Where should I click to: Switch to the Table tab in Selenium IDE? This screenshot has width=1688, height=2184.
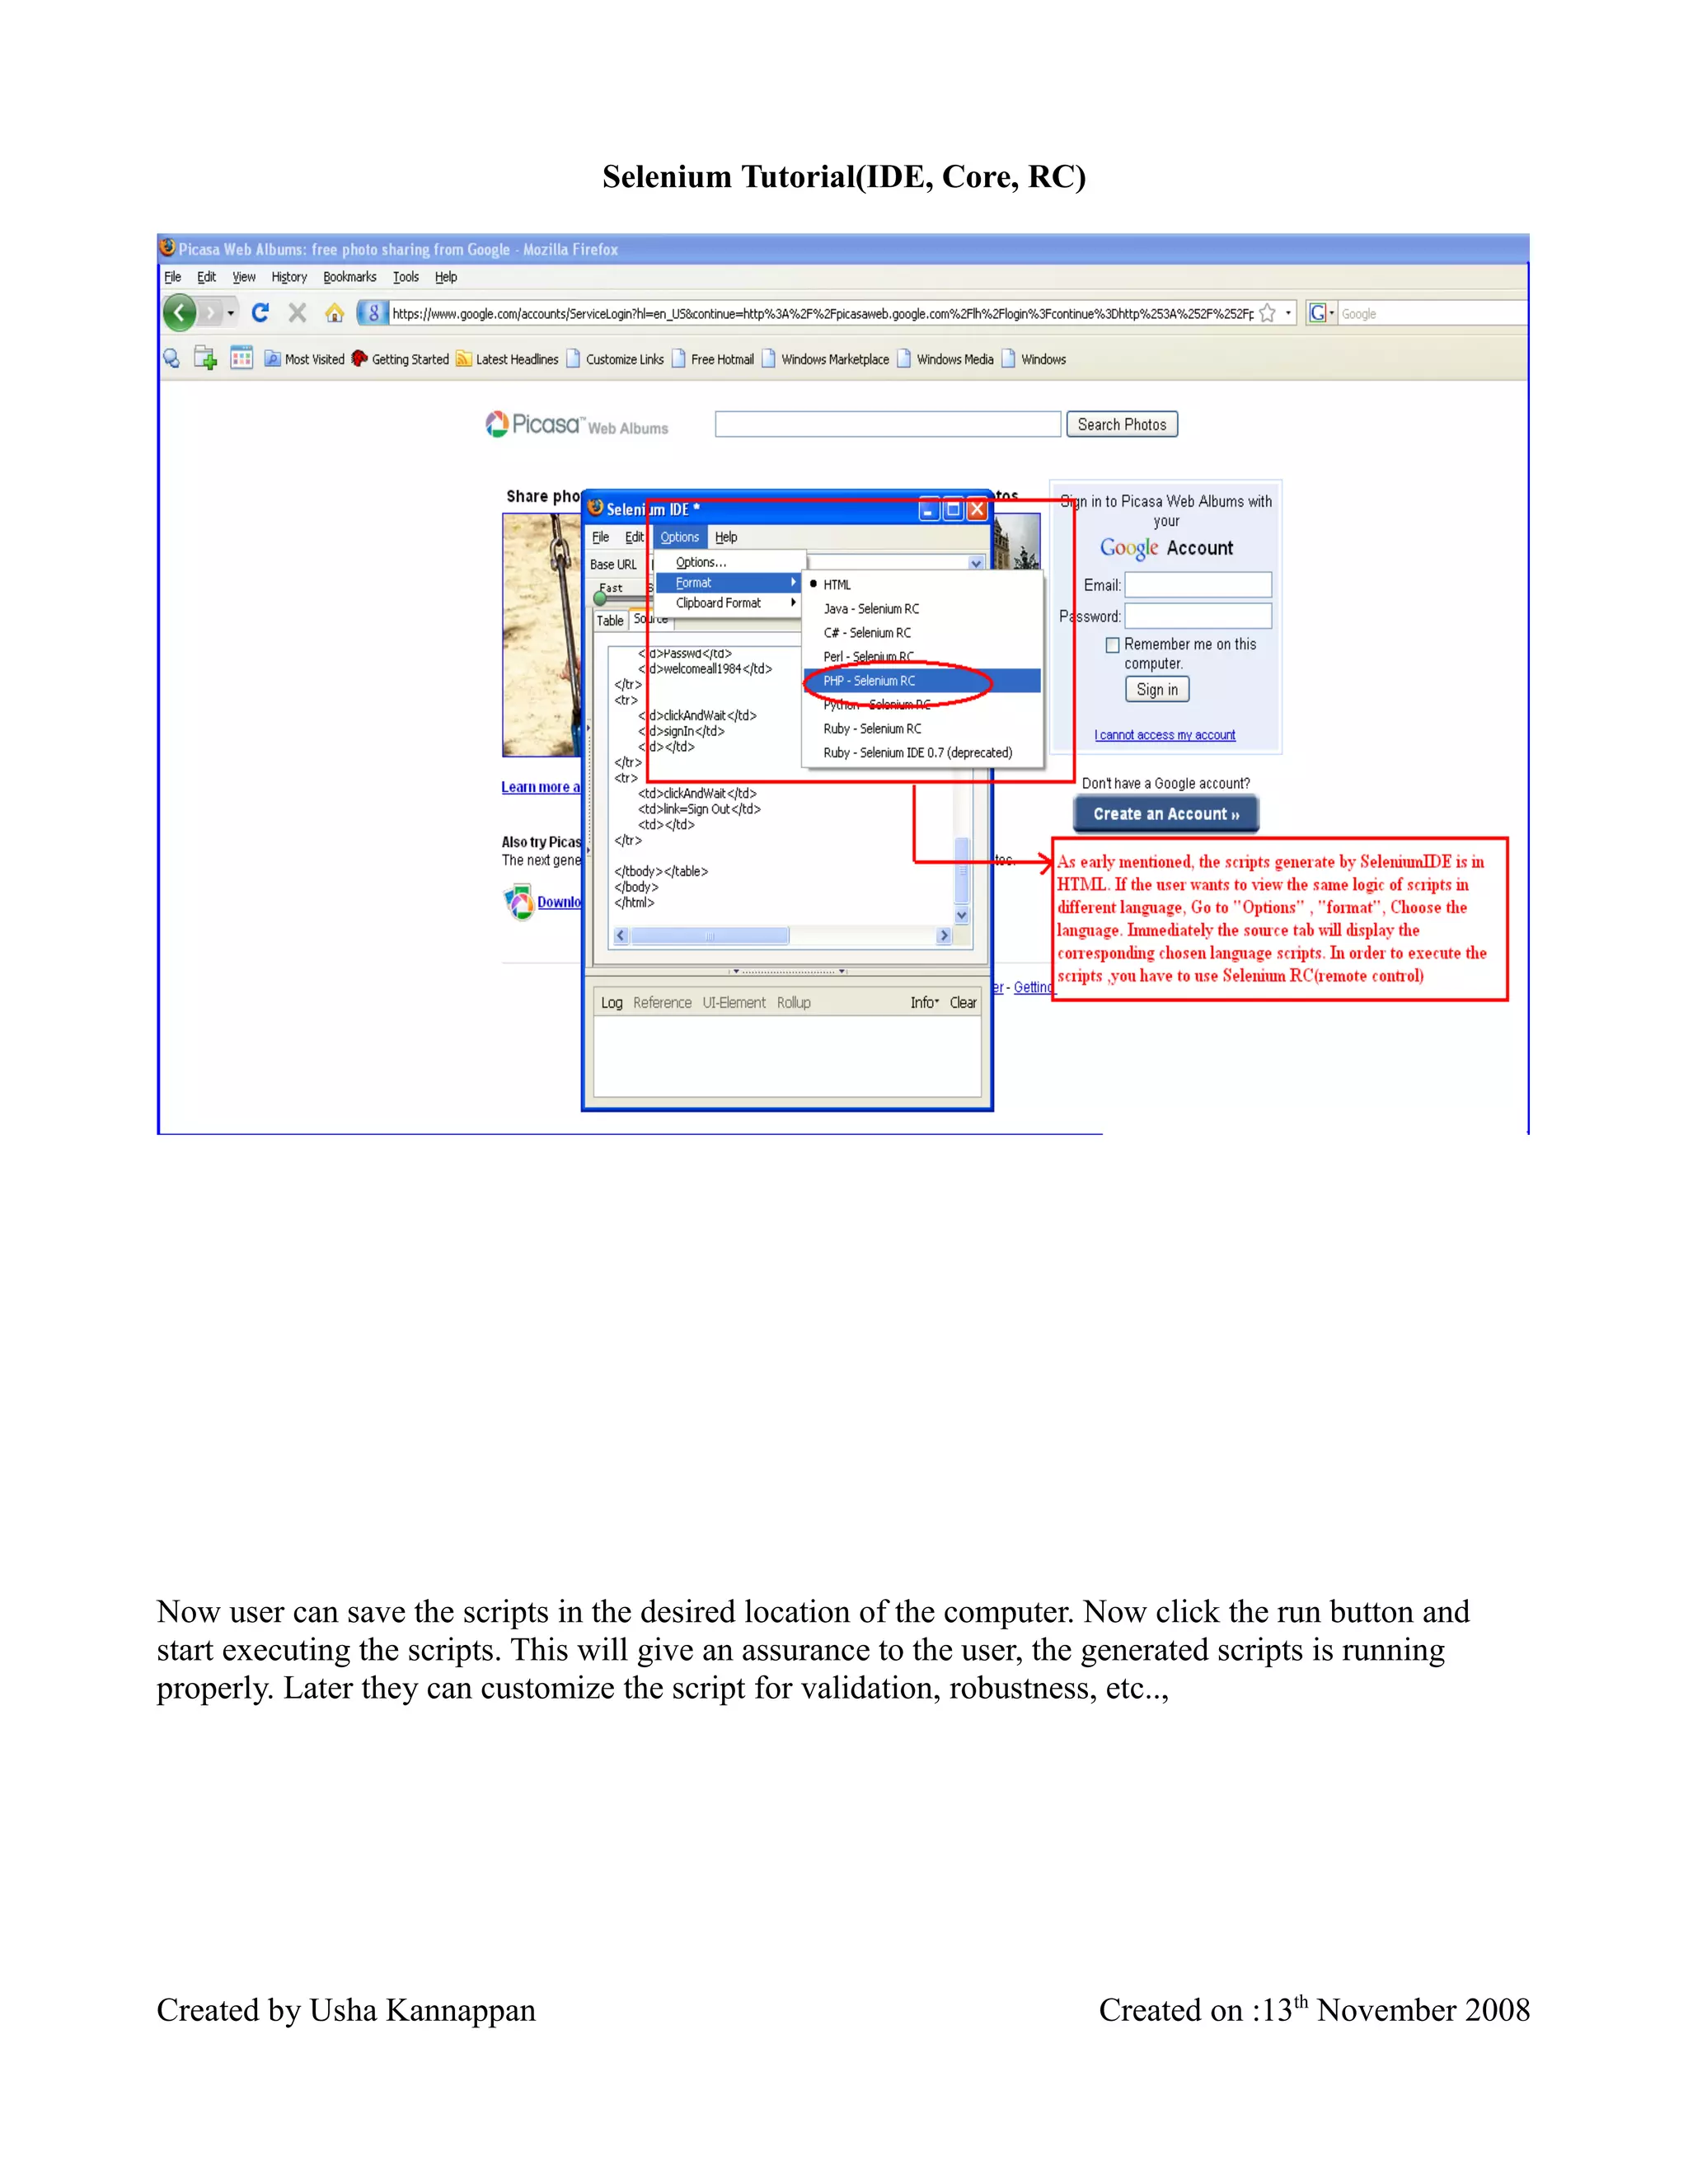click(610, 621)
